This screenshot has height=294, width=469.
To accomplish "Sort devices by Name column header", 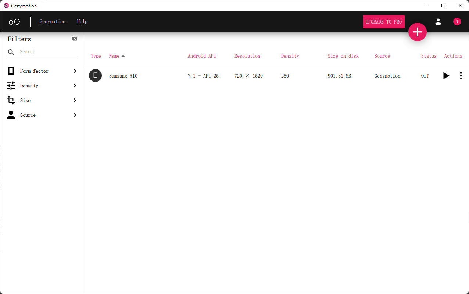I will pos(114,56).
